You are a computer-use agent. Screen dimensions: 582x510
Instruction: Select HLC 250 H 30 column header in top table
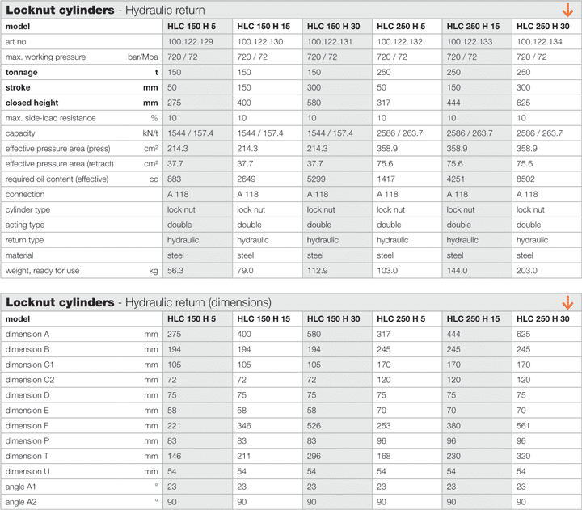tap(542, 27)
